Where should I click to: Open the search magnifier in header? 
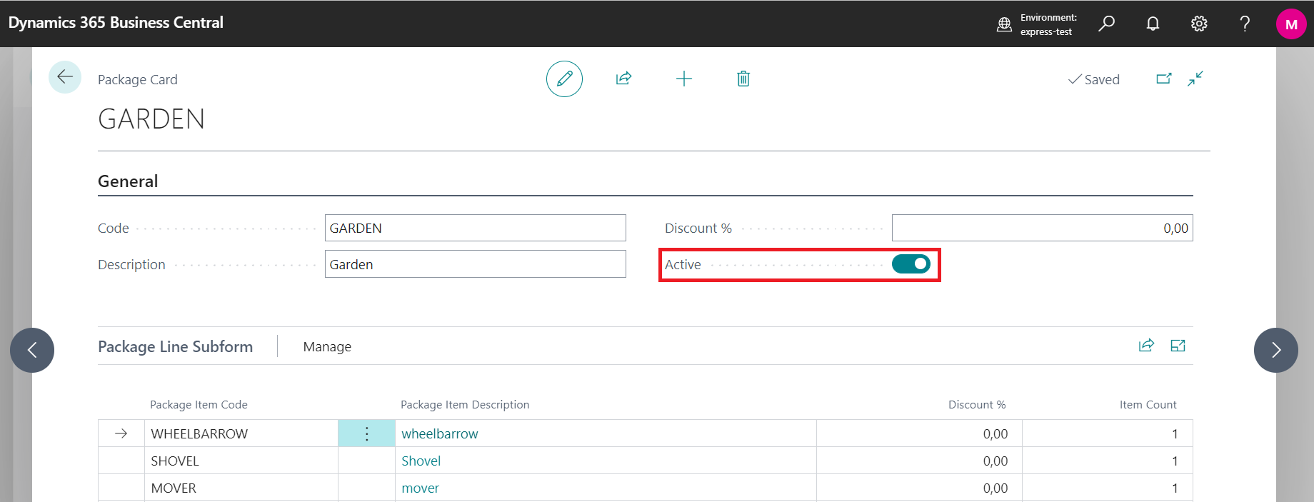tap(1106, 24)
